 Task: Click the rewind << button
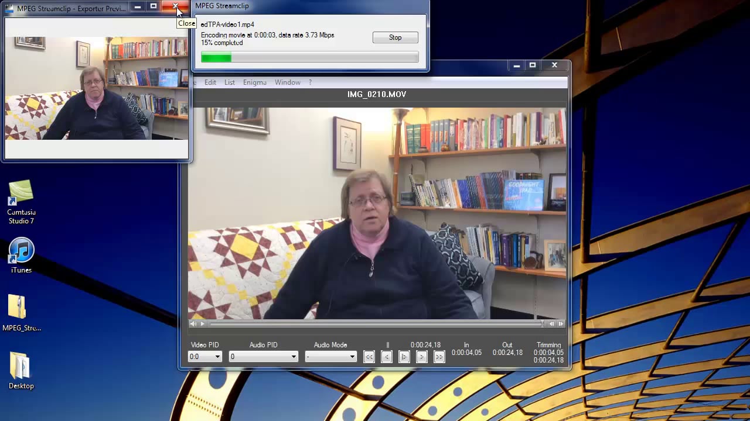[x=369, y=357]
